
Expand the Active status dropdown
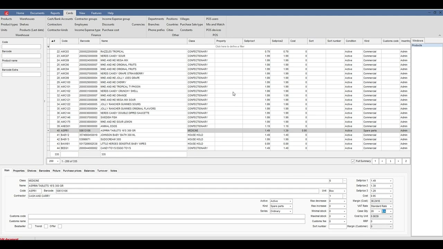click(290, 201)
